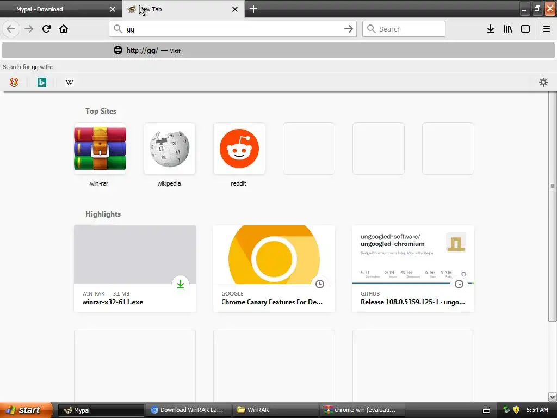Click the magnifier icon in the address bar
The width and height of the screenshot is (557, 418).
(x=118, y=29)
